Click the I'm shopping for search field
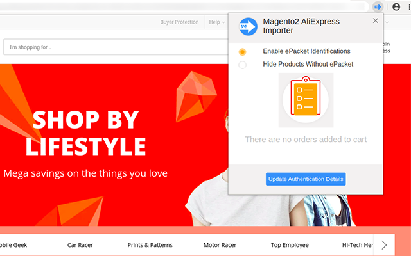Viewport: 411px width, 256px height. point(116,47)
